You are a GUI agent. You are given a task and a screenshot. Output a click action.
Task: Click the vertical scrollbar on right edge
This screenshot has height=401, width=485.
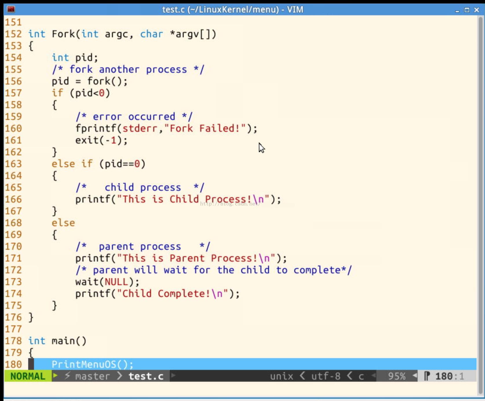pyautogui.click(x=480, y=206)
